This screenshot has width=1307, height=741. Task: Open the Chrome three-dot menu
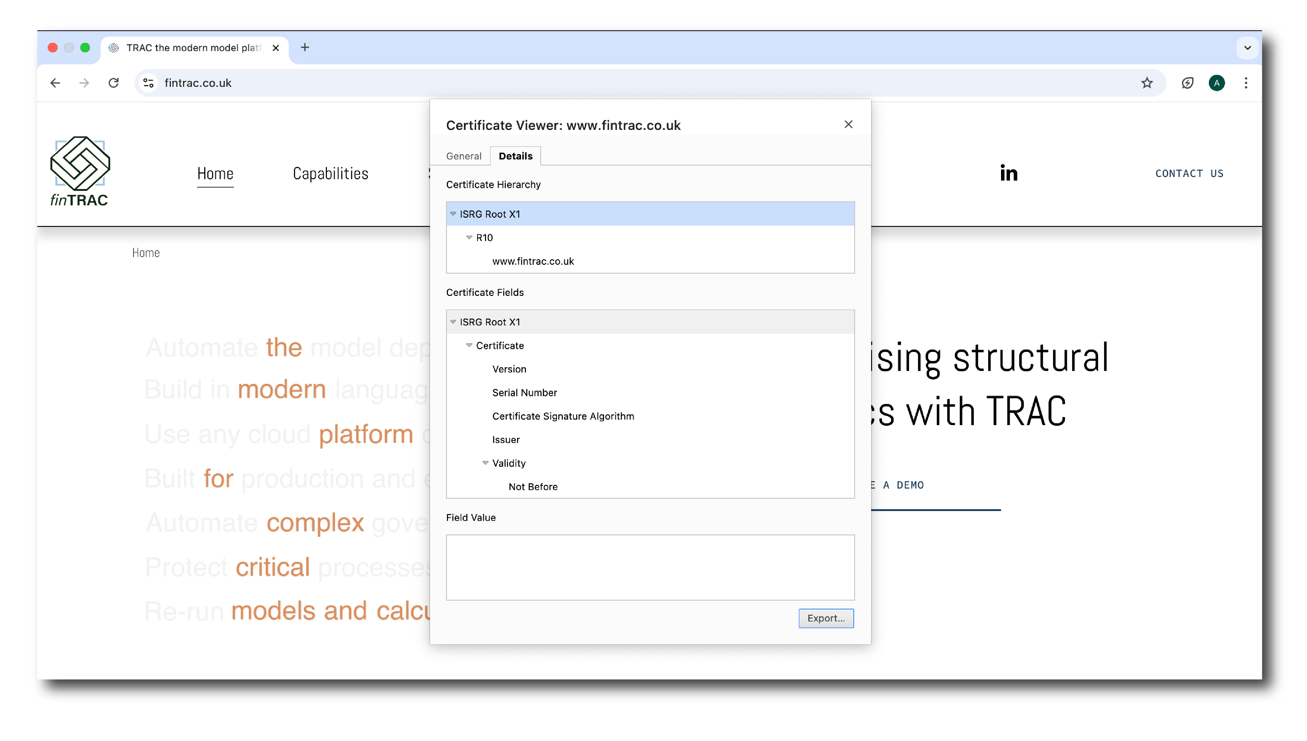click(x=1245, y=83)
